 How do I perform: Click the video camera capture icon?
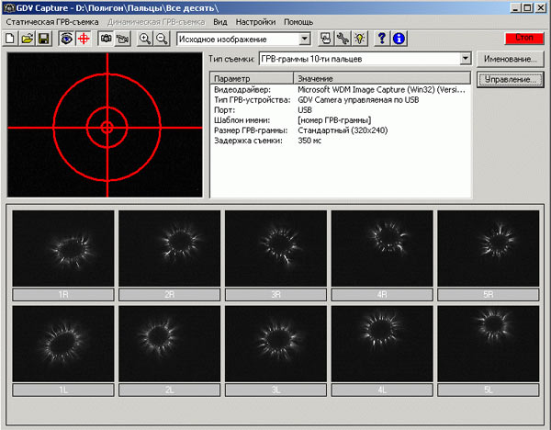[122, 39]
